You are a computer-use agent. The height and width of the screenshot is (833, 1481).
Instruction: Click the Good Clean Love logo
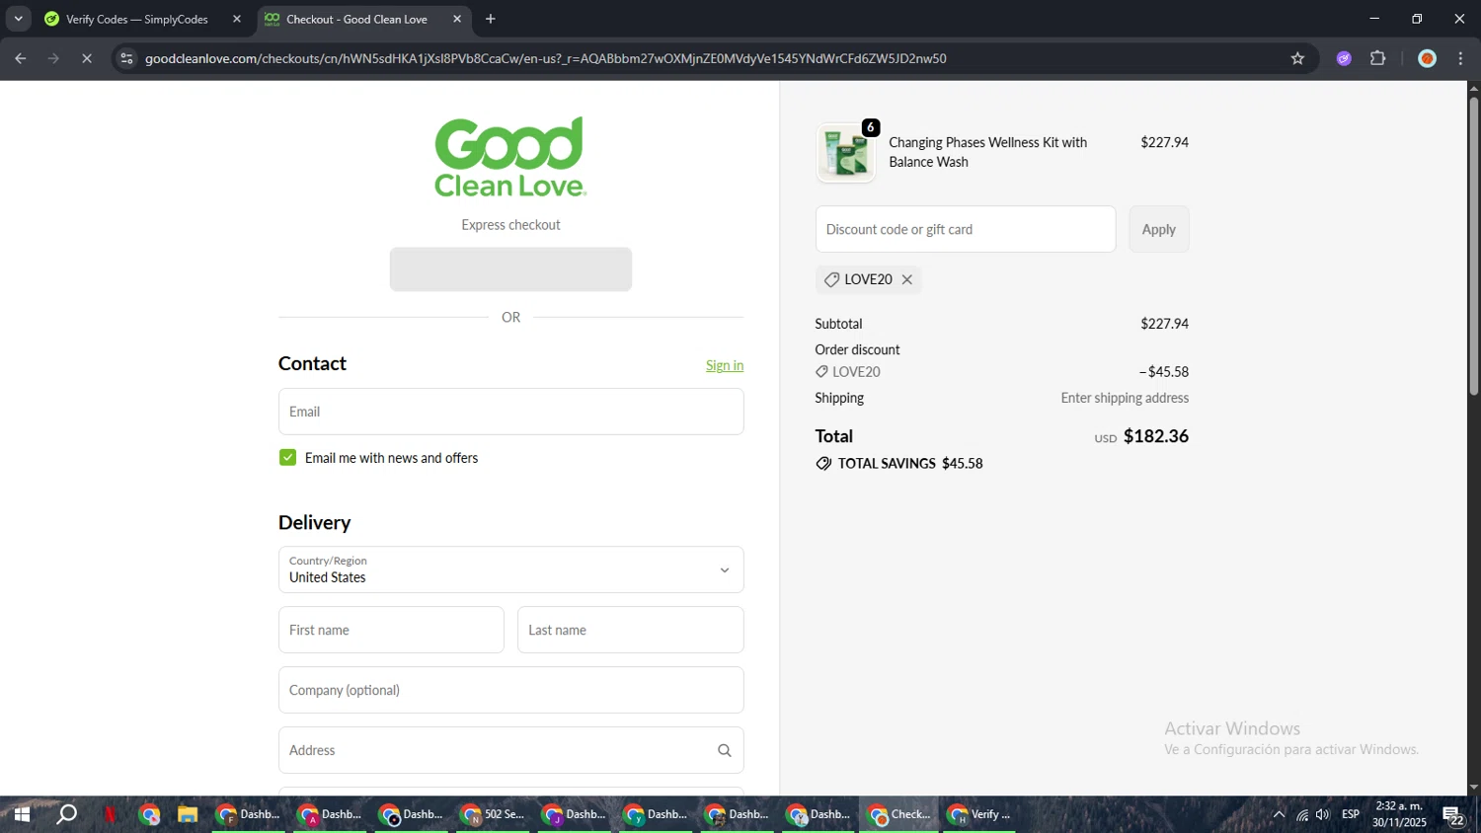click(x=510, y=157)
